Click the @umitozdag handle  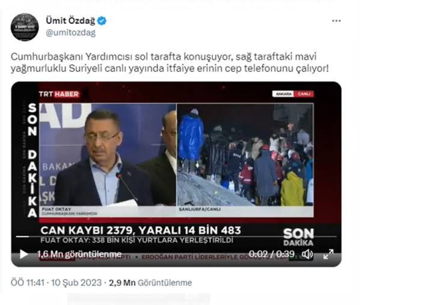click(70, 32)
